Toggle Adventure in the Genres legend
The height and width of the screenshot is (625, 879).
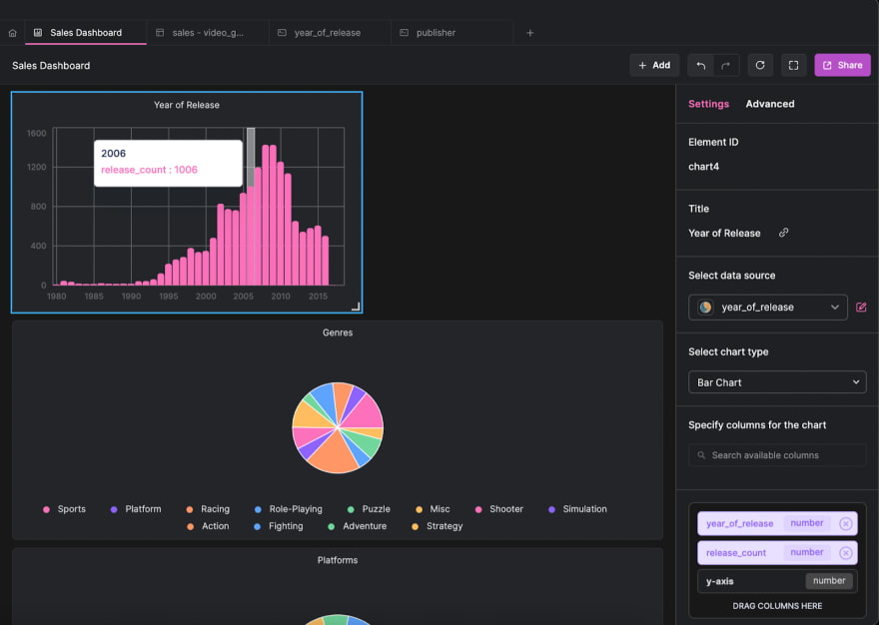pyautogui.click(x=358, y=526)
